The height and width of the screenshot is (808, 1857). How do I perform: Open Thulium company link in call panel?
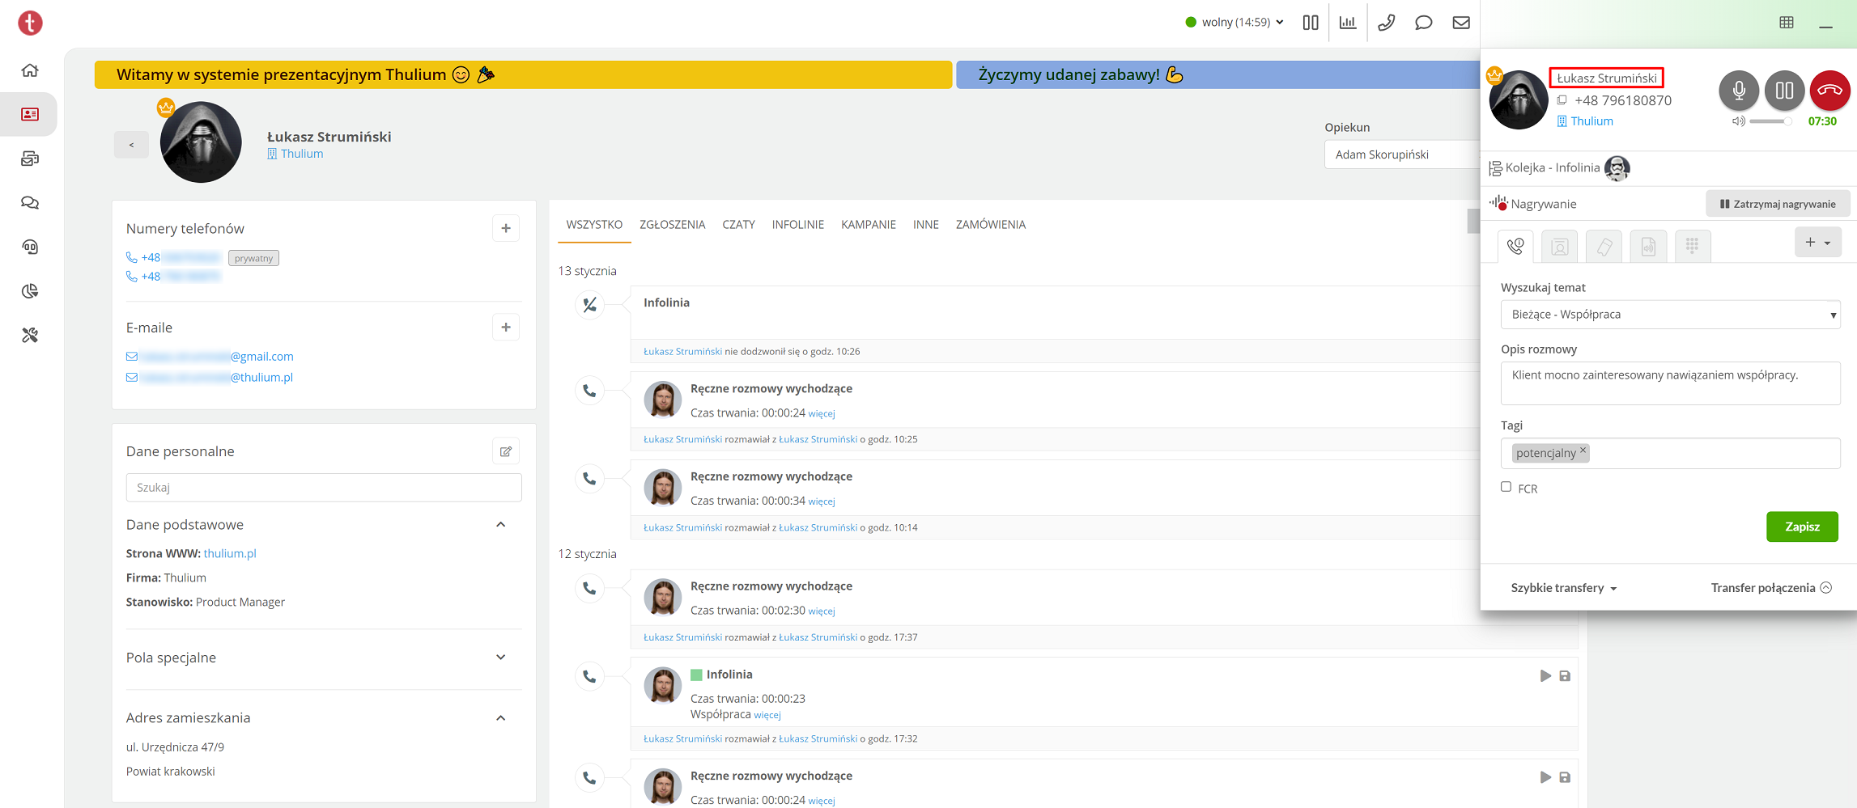pyautogui.click(x=1585, y=121)
